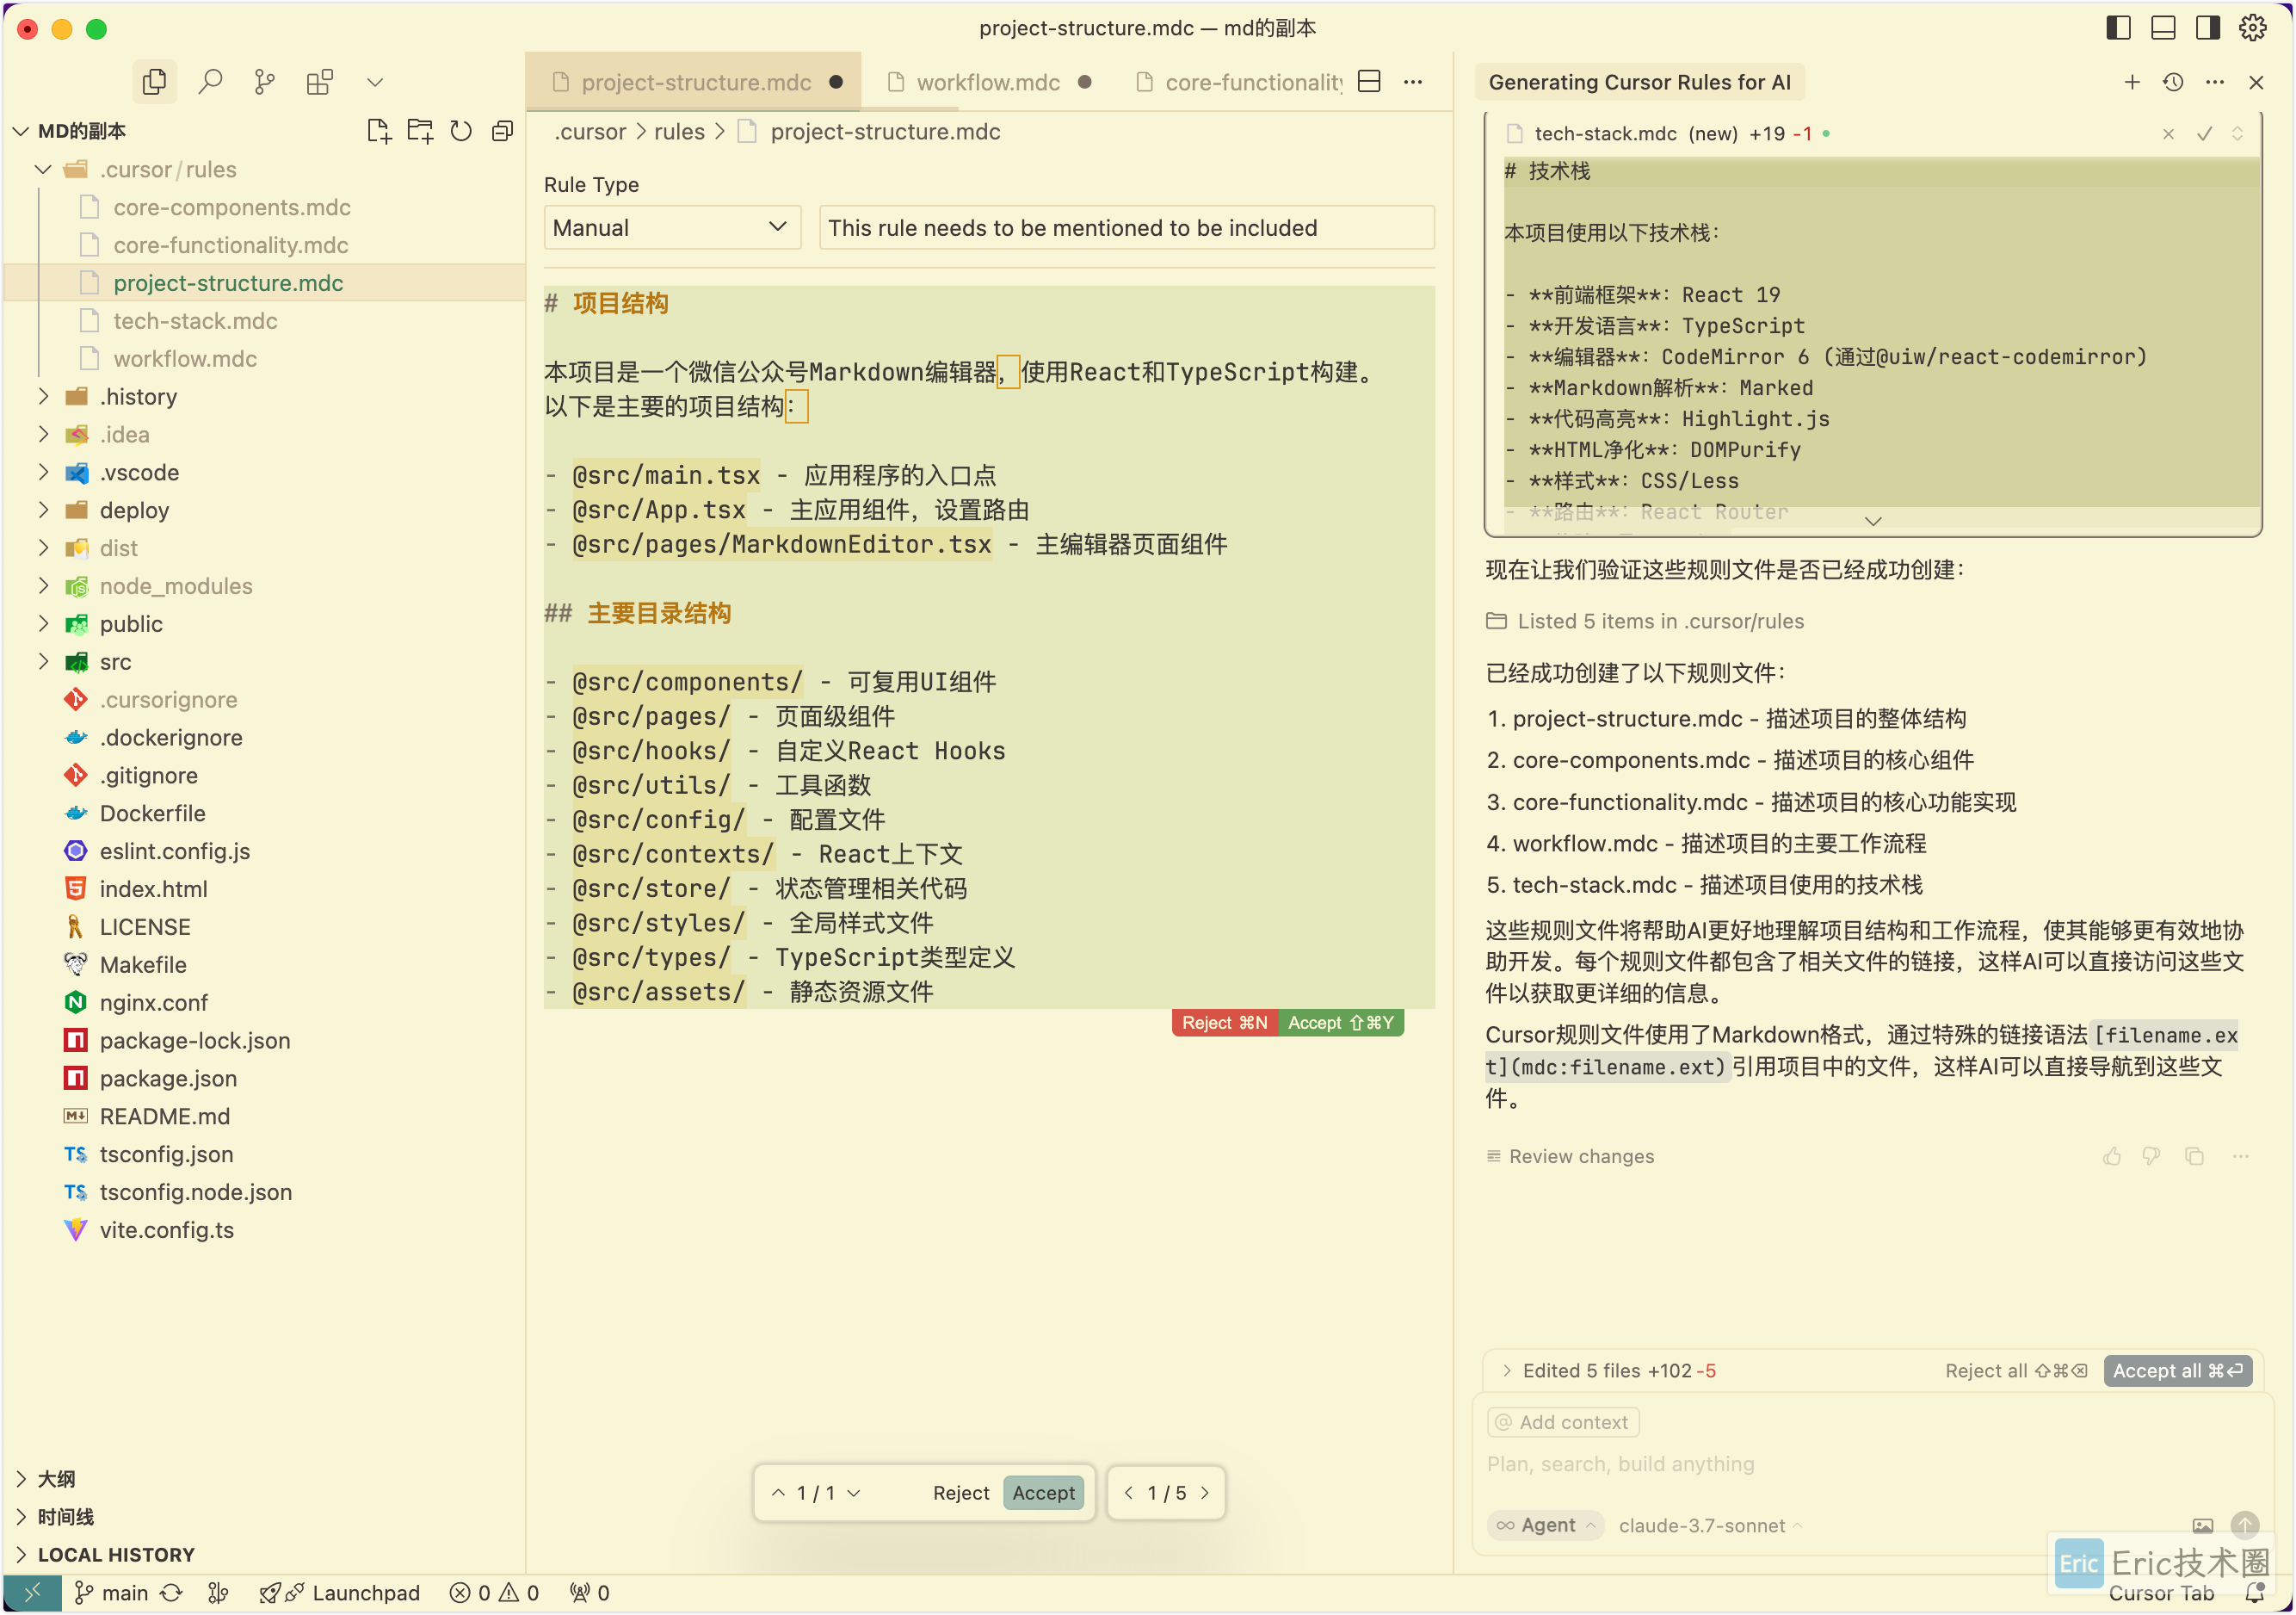Toggle the bottom panel layout icon
The height and width of the screenshot is (1615, 2296).
2163,28
